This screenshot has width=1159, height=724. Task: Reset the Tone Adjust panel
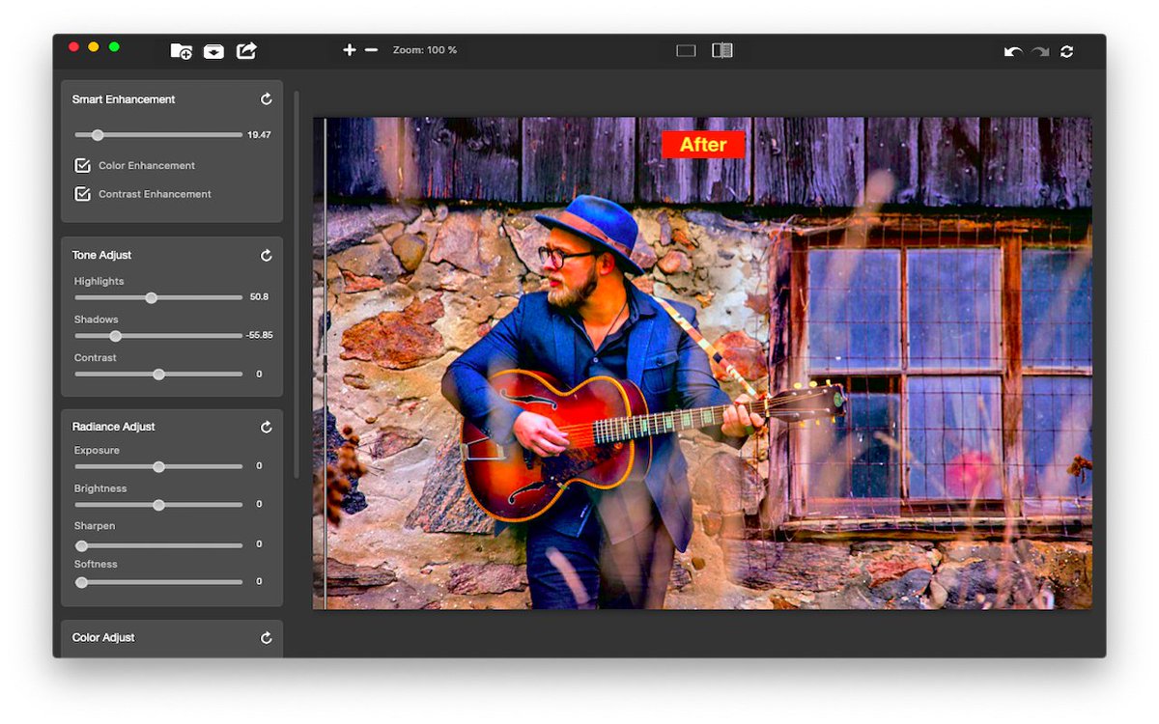pyautogui.click(x=267, y=256)
